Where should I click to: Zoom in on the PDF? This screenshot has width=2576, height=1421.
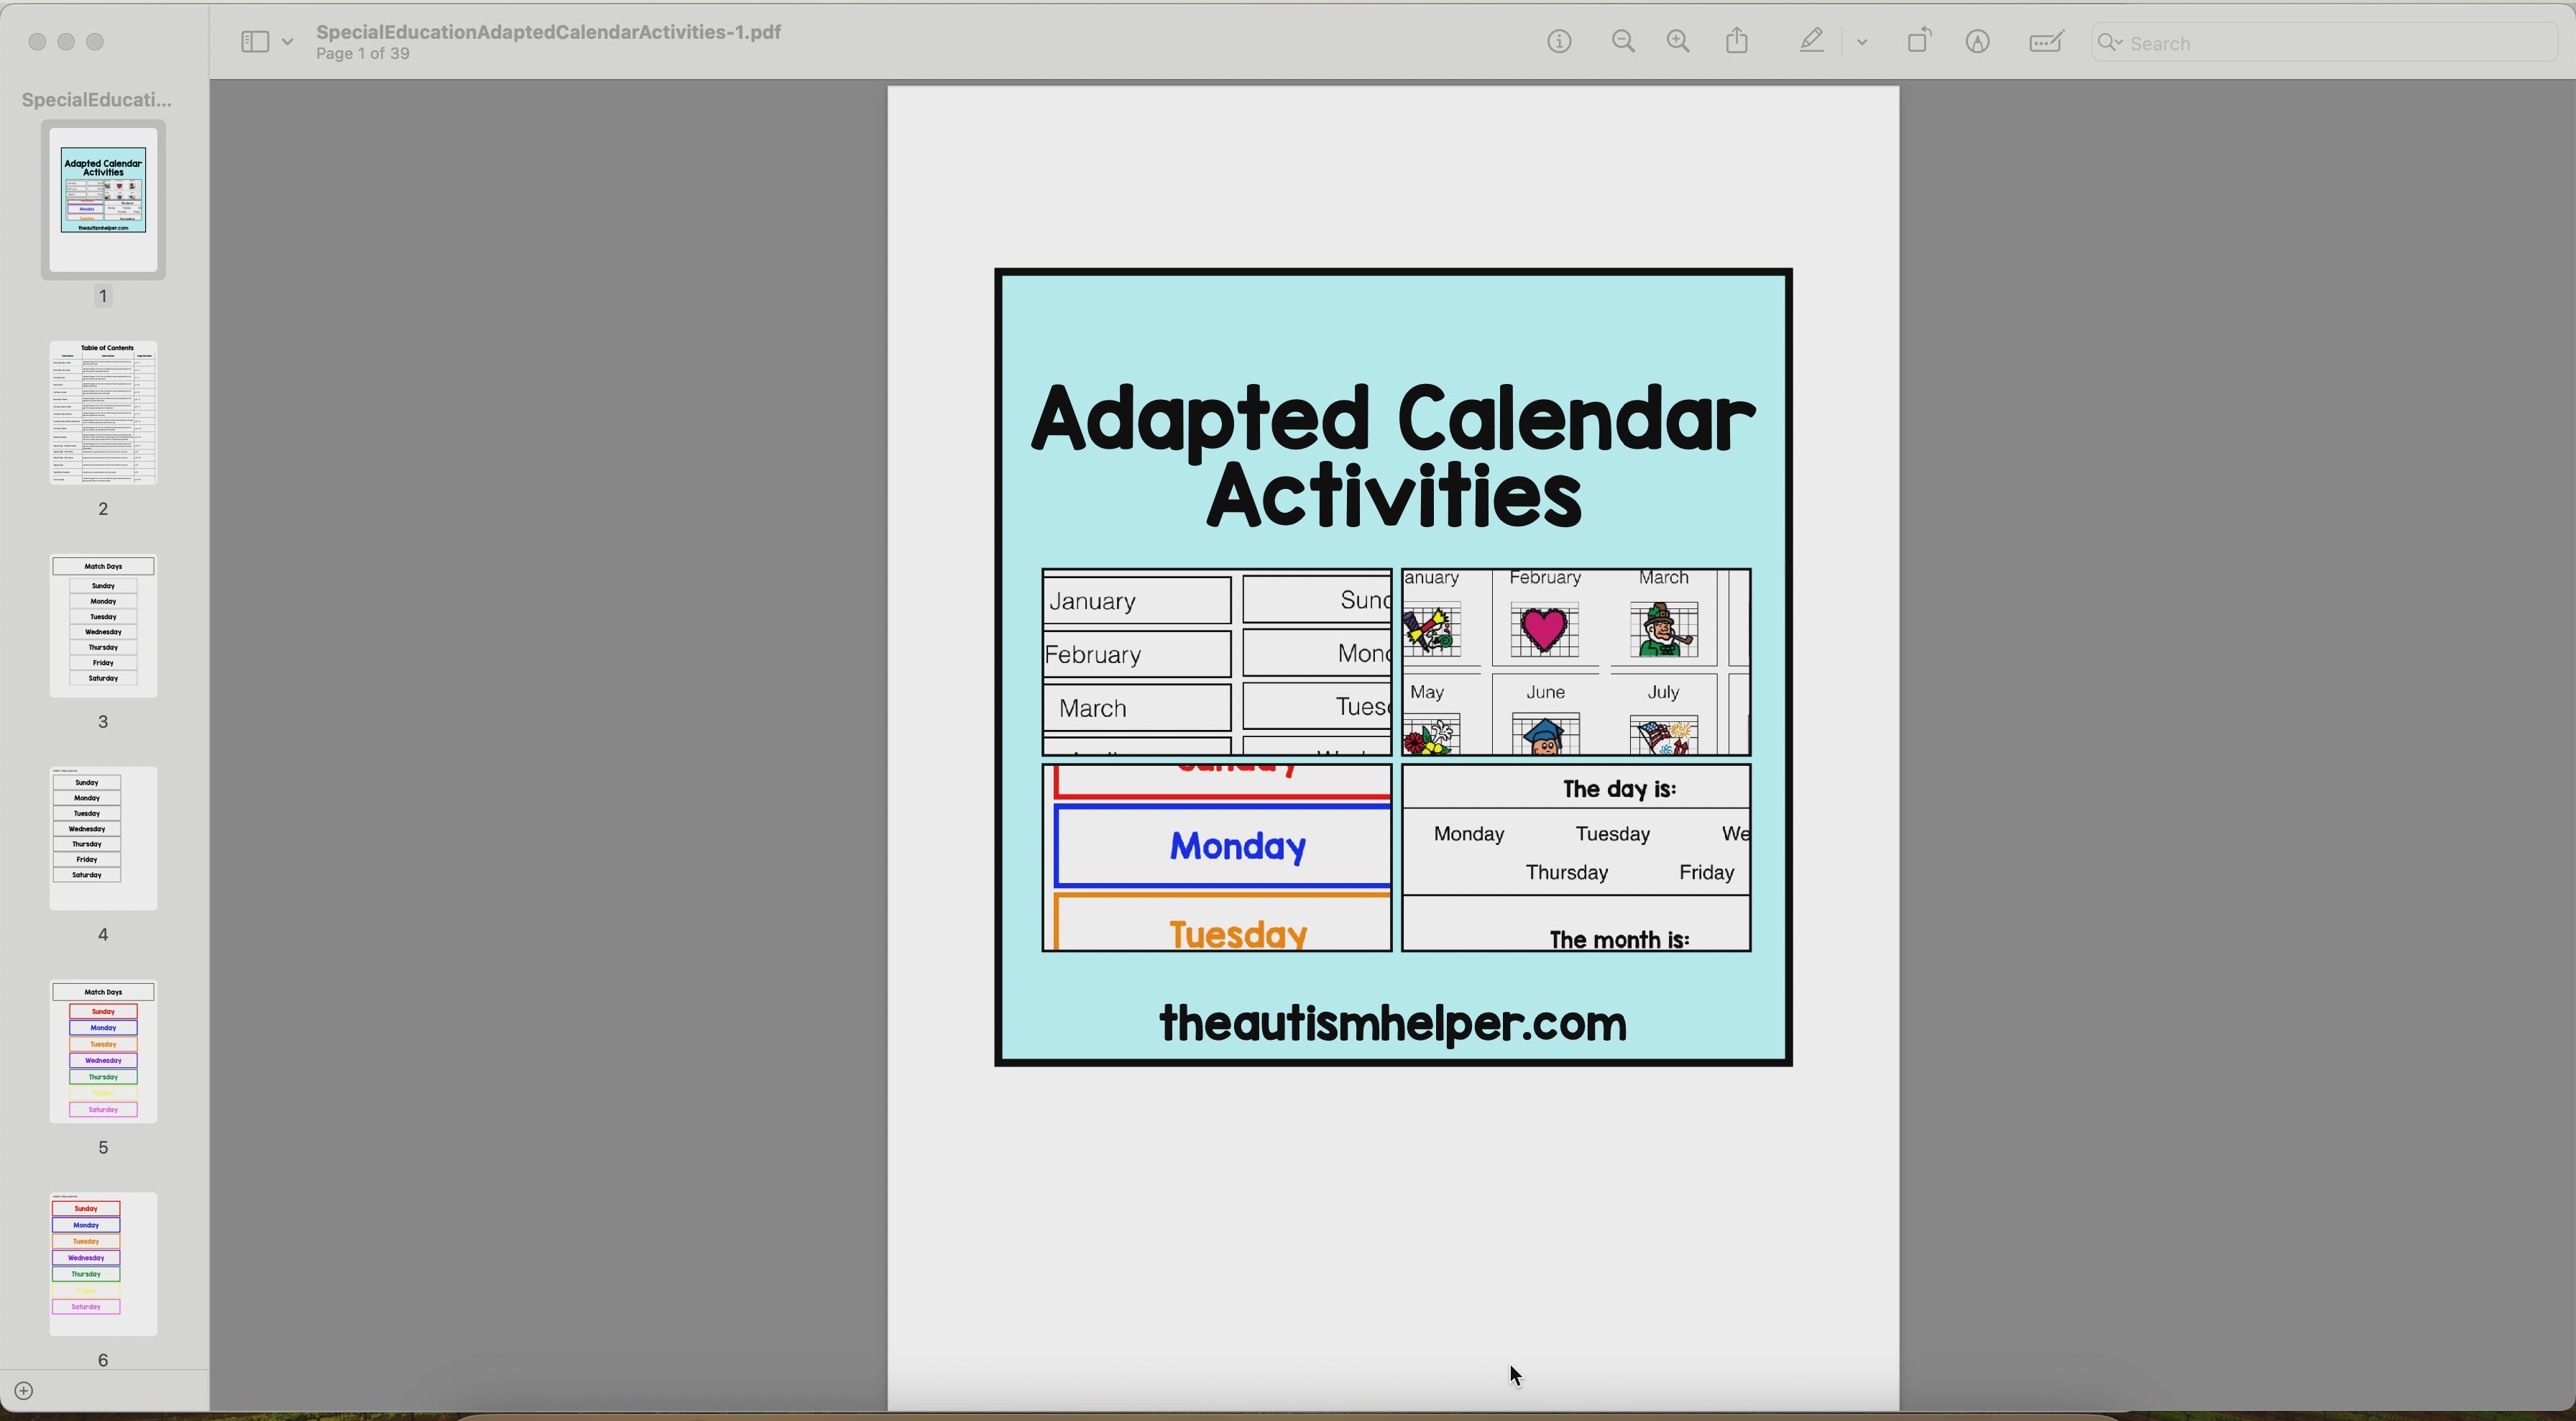point(1677,41)
